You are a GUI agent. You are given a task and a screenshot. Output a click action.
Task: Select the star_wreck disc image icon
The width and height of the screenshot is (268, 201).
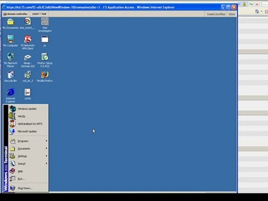[x=28, y=23]
